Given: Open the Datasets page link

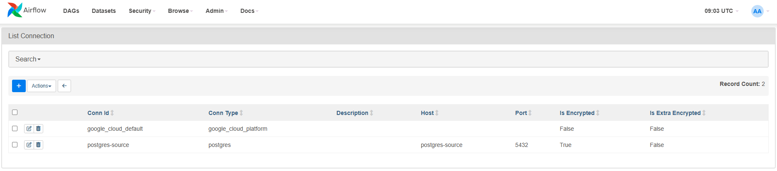Looking at the screenshot, I should (x=104, y=11).
